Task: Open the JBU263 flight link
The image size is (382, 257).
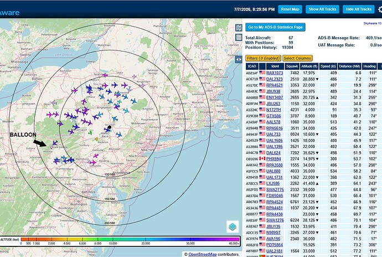Action: click(273, 104)
